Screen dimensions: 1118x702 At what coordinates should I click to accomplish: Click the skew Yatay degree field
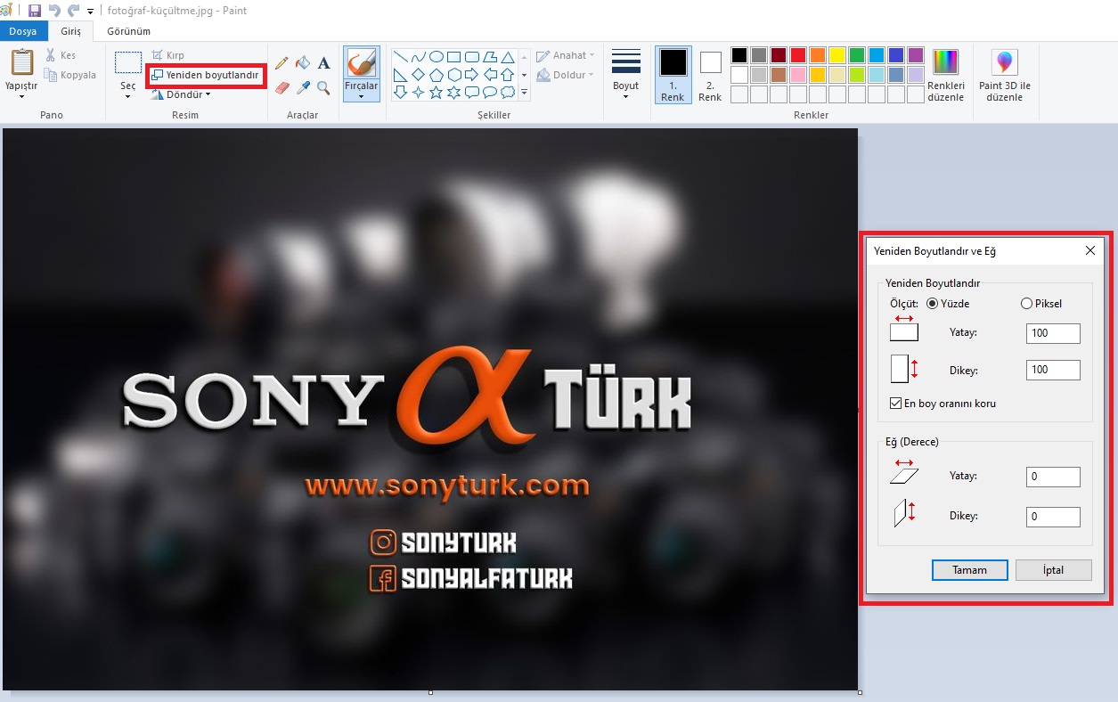pos(1053,477)
